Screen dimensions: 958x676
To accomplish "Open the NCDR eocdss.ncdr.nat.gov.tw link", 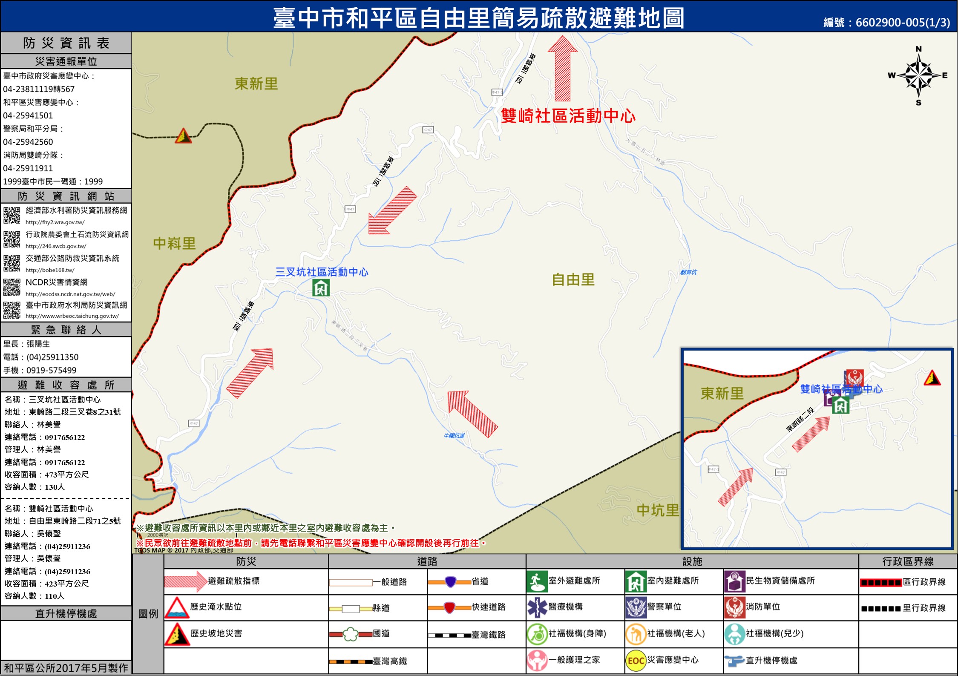I will 70,294.
